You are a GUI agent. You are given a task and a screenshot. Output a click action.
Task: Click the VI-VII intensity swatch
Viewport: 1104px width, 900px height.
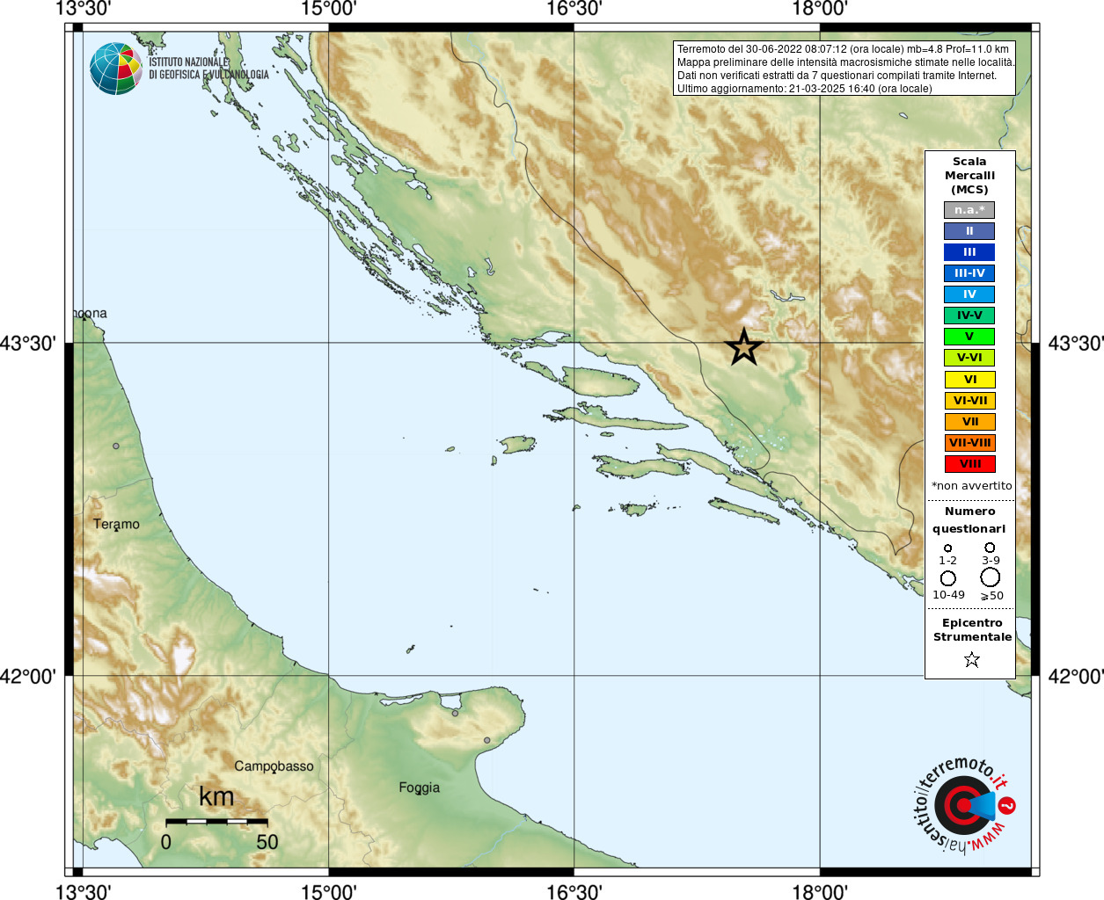(969, 401)
